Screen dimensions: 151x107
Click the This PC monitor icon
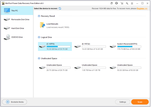click(x=7, y=10)
